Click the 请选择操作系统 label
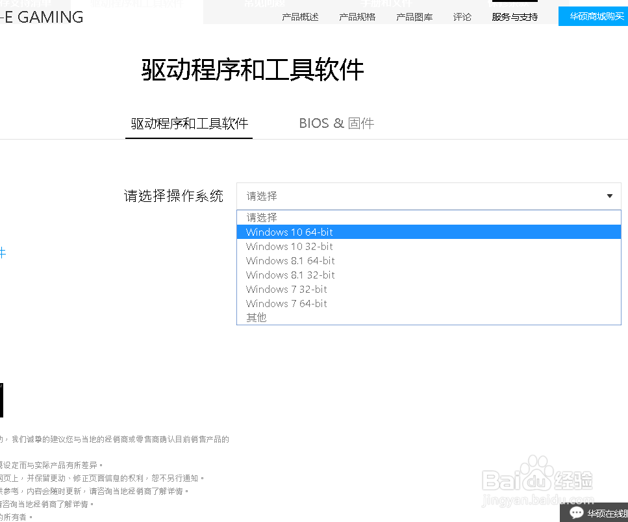Image resolution: width=628 pixels, height=522 pixels. (x=173, y=196)
